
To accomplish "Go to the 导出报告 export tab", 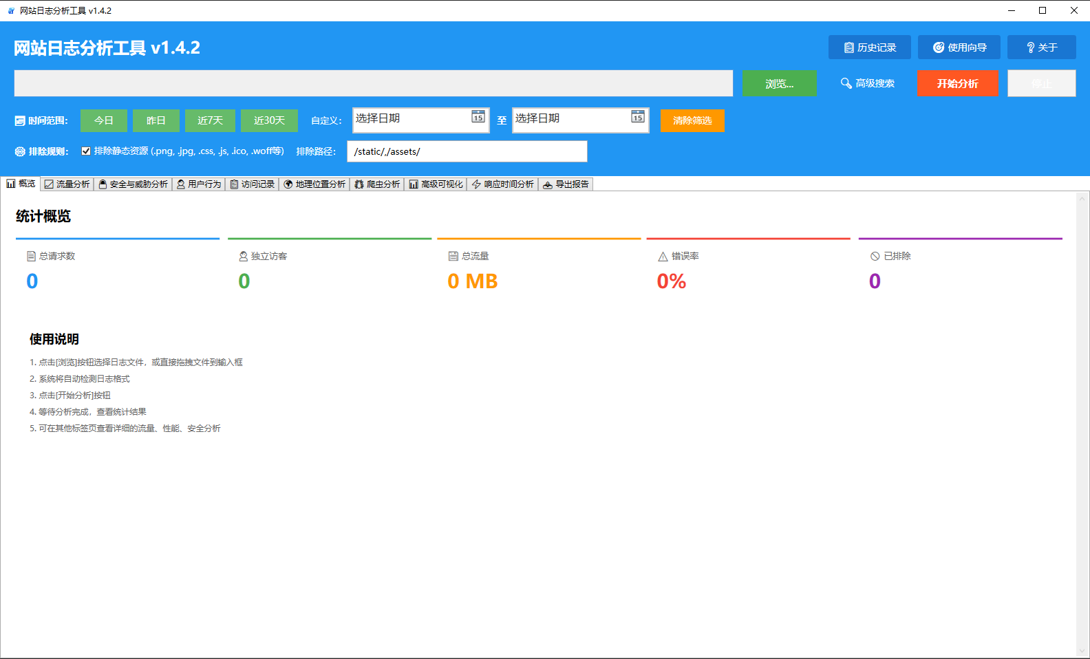I will [566, 184].
